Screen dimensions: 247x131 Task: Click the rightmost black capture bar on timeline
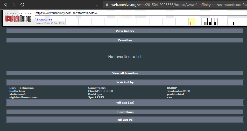[x=234, y=24]
